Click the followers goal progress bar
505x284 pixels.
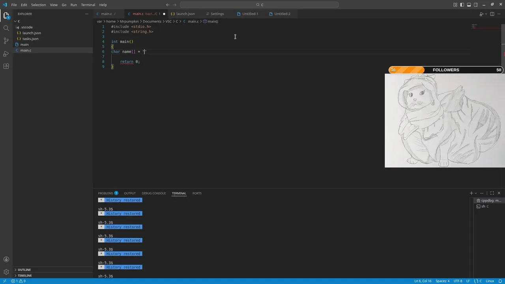coord(446,70)
